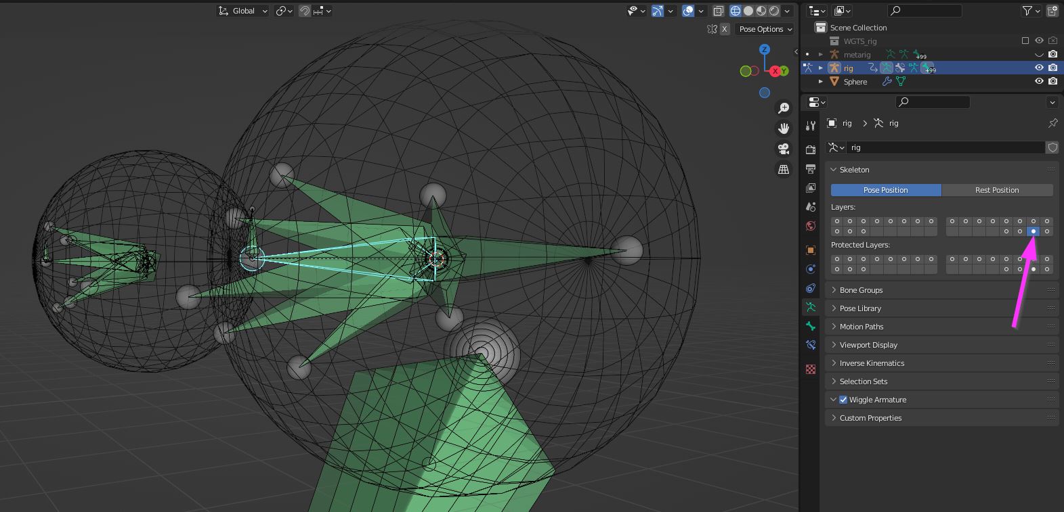1064x512 pixels.
Task: Open the Object Data (armature) properties tab
Action: pos(811,307)
